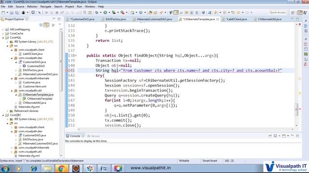Click the Run Last Tool with coverage icon
309x173 pixels.
coord(114,12)
